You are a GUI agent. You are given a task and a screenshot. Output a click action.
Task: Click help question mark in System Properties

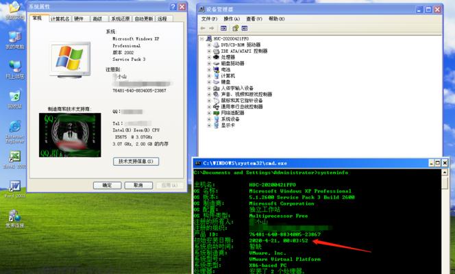click(173, 7)
